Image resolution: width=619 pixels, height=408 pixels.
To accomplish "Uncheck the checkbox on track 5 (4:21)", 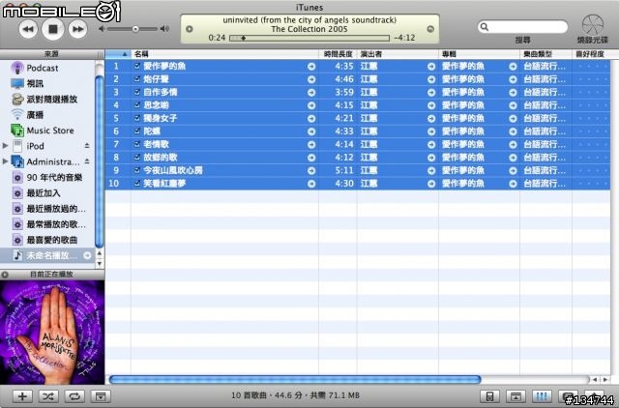I will [x=137, y=118].
